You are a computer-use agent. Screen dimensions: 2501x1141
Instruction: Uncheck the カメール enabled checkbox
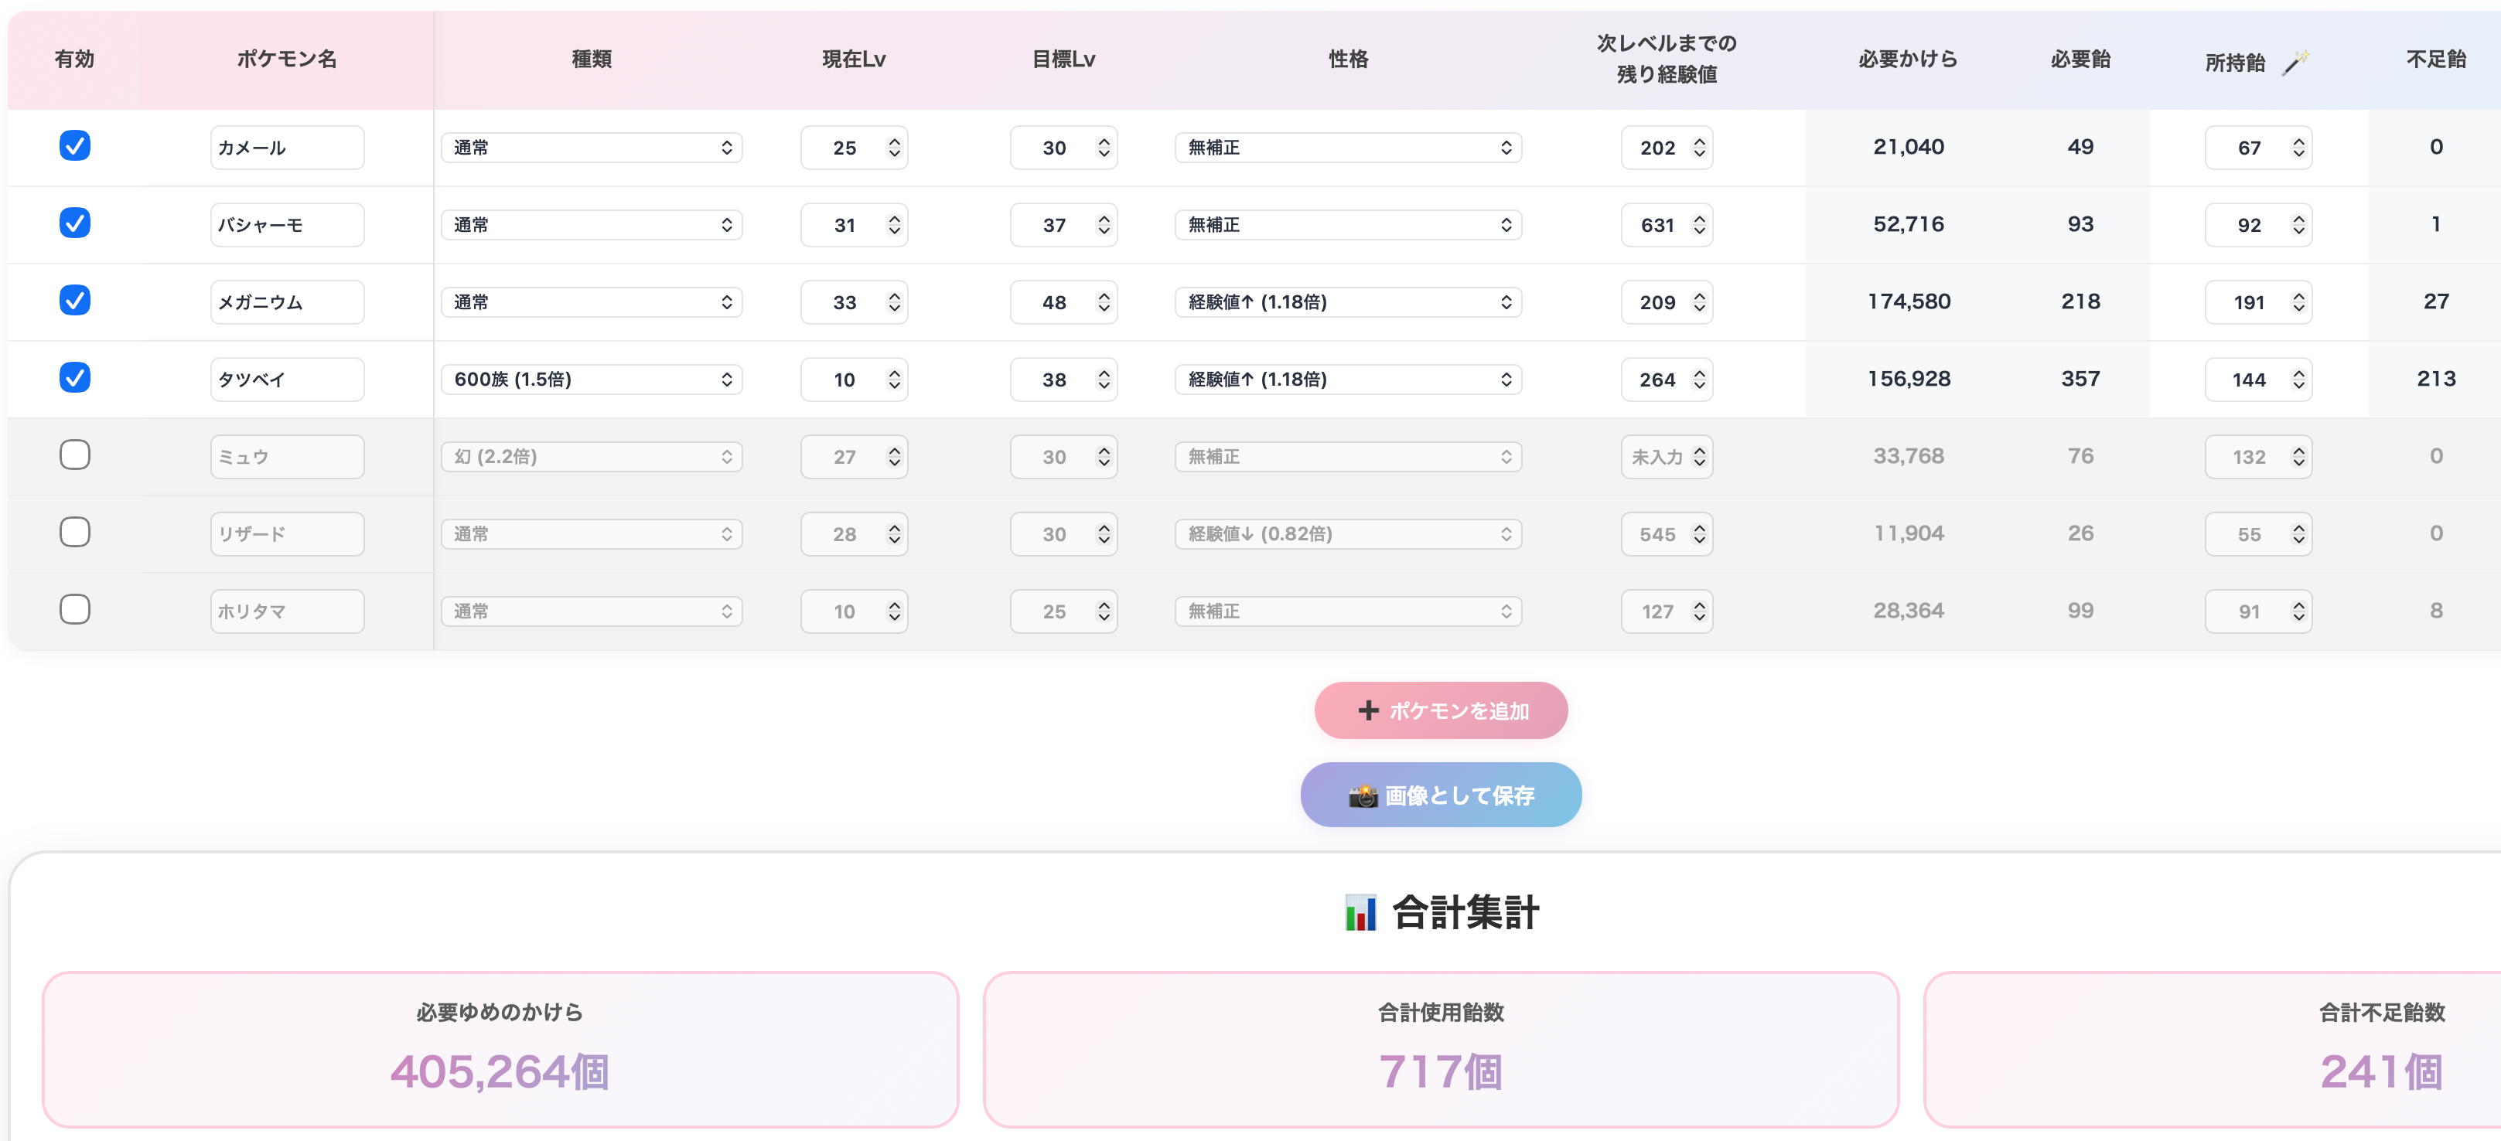pos(75,145)
